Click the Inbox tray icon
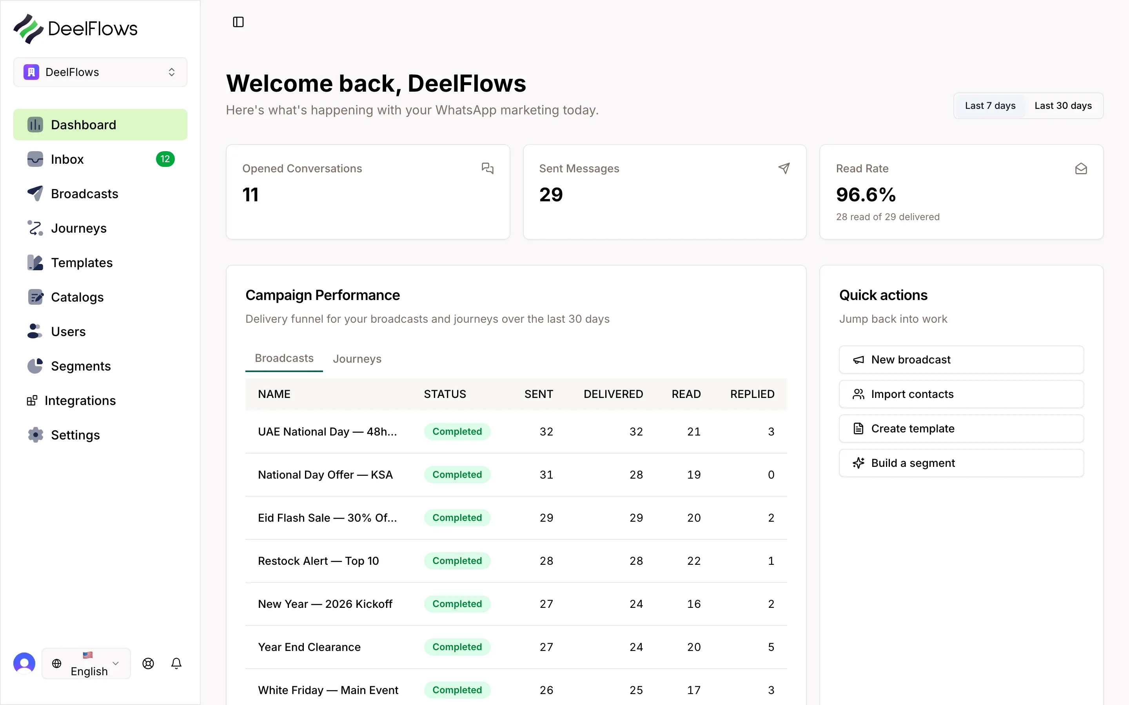This screenshot has width=1129, height=705. click(35, 159)
